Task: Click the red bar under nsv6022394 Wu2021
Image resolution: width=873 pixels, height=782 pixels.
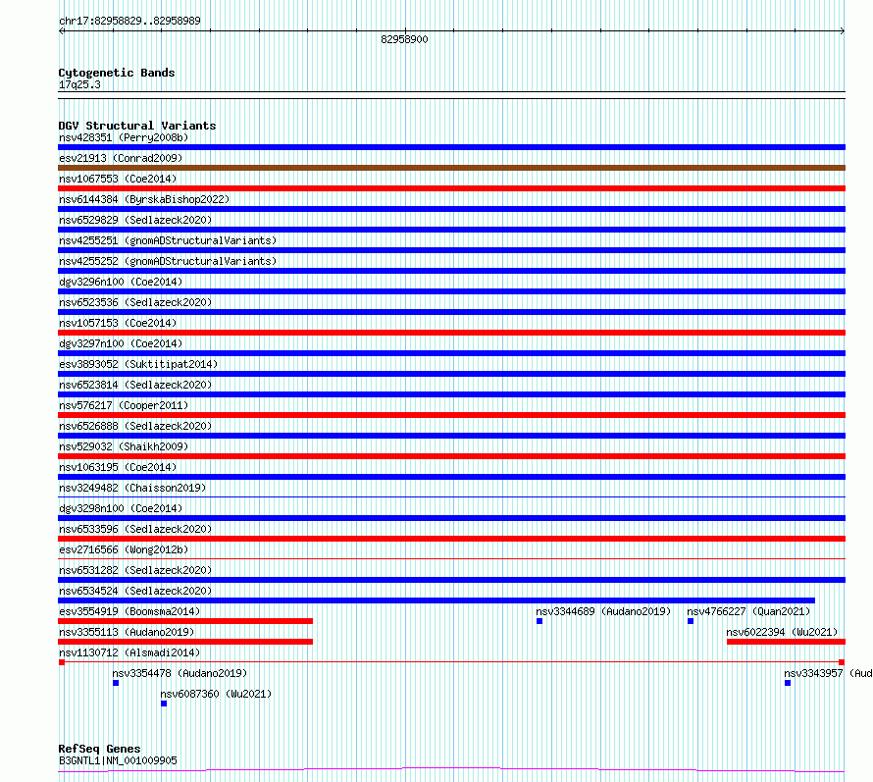Action: coord(786,642)
